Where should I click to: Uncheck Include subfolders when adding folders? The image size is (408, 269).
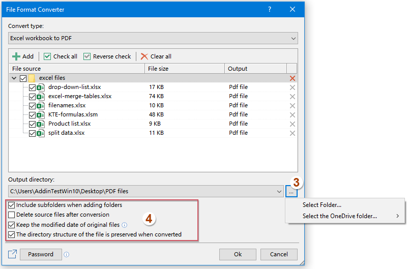[x=12, y=205]
